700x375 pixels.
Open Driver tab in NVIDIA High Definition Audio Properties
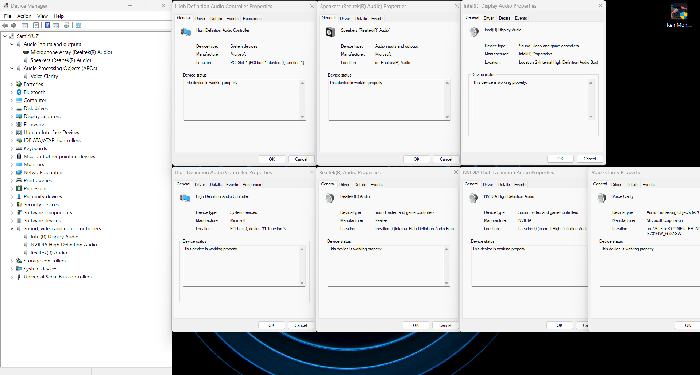(x=488, y=185)
